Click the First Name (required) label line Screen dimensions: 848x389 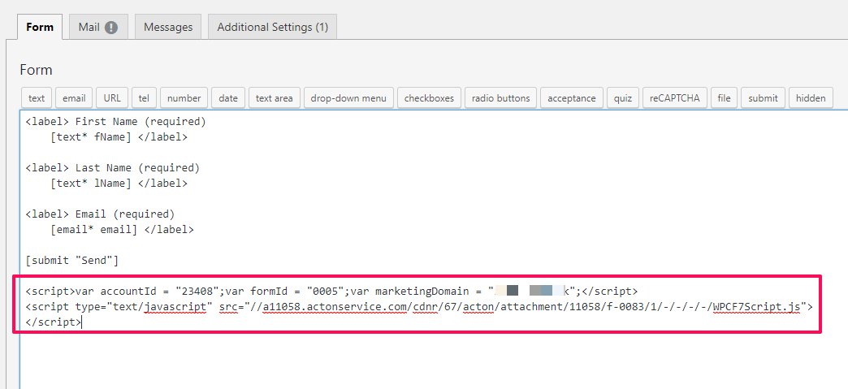pos(115,122)
